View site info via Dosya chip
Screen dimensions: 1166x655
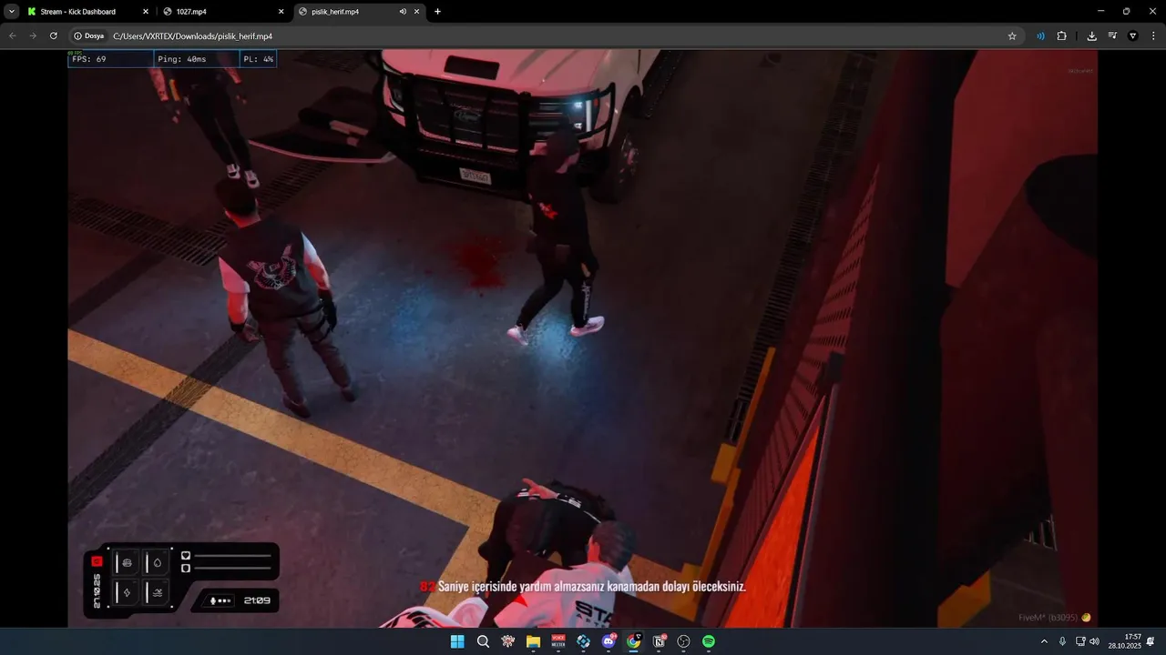89,35
